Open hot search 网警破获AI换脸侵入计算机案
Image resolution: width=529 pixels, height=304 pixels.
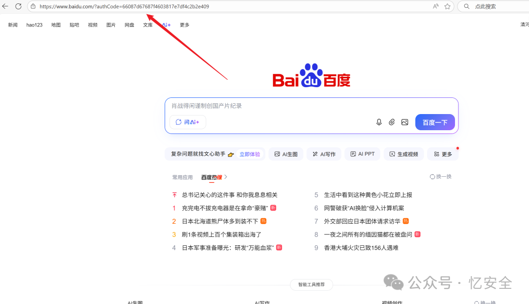(364, 208)
